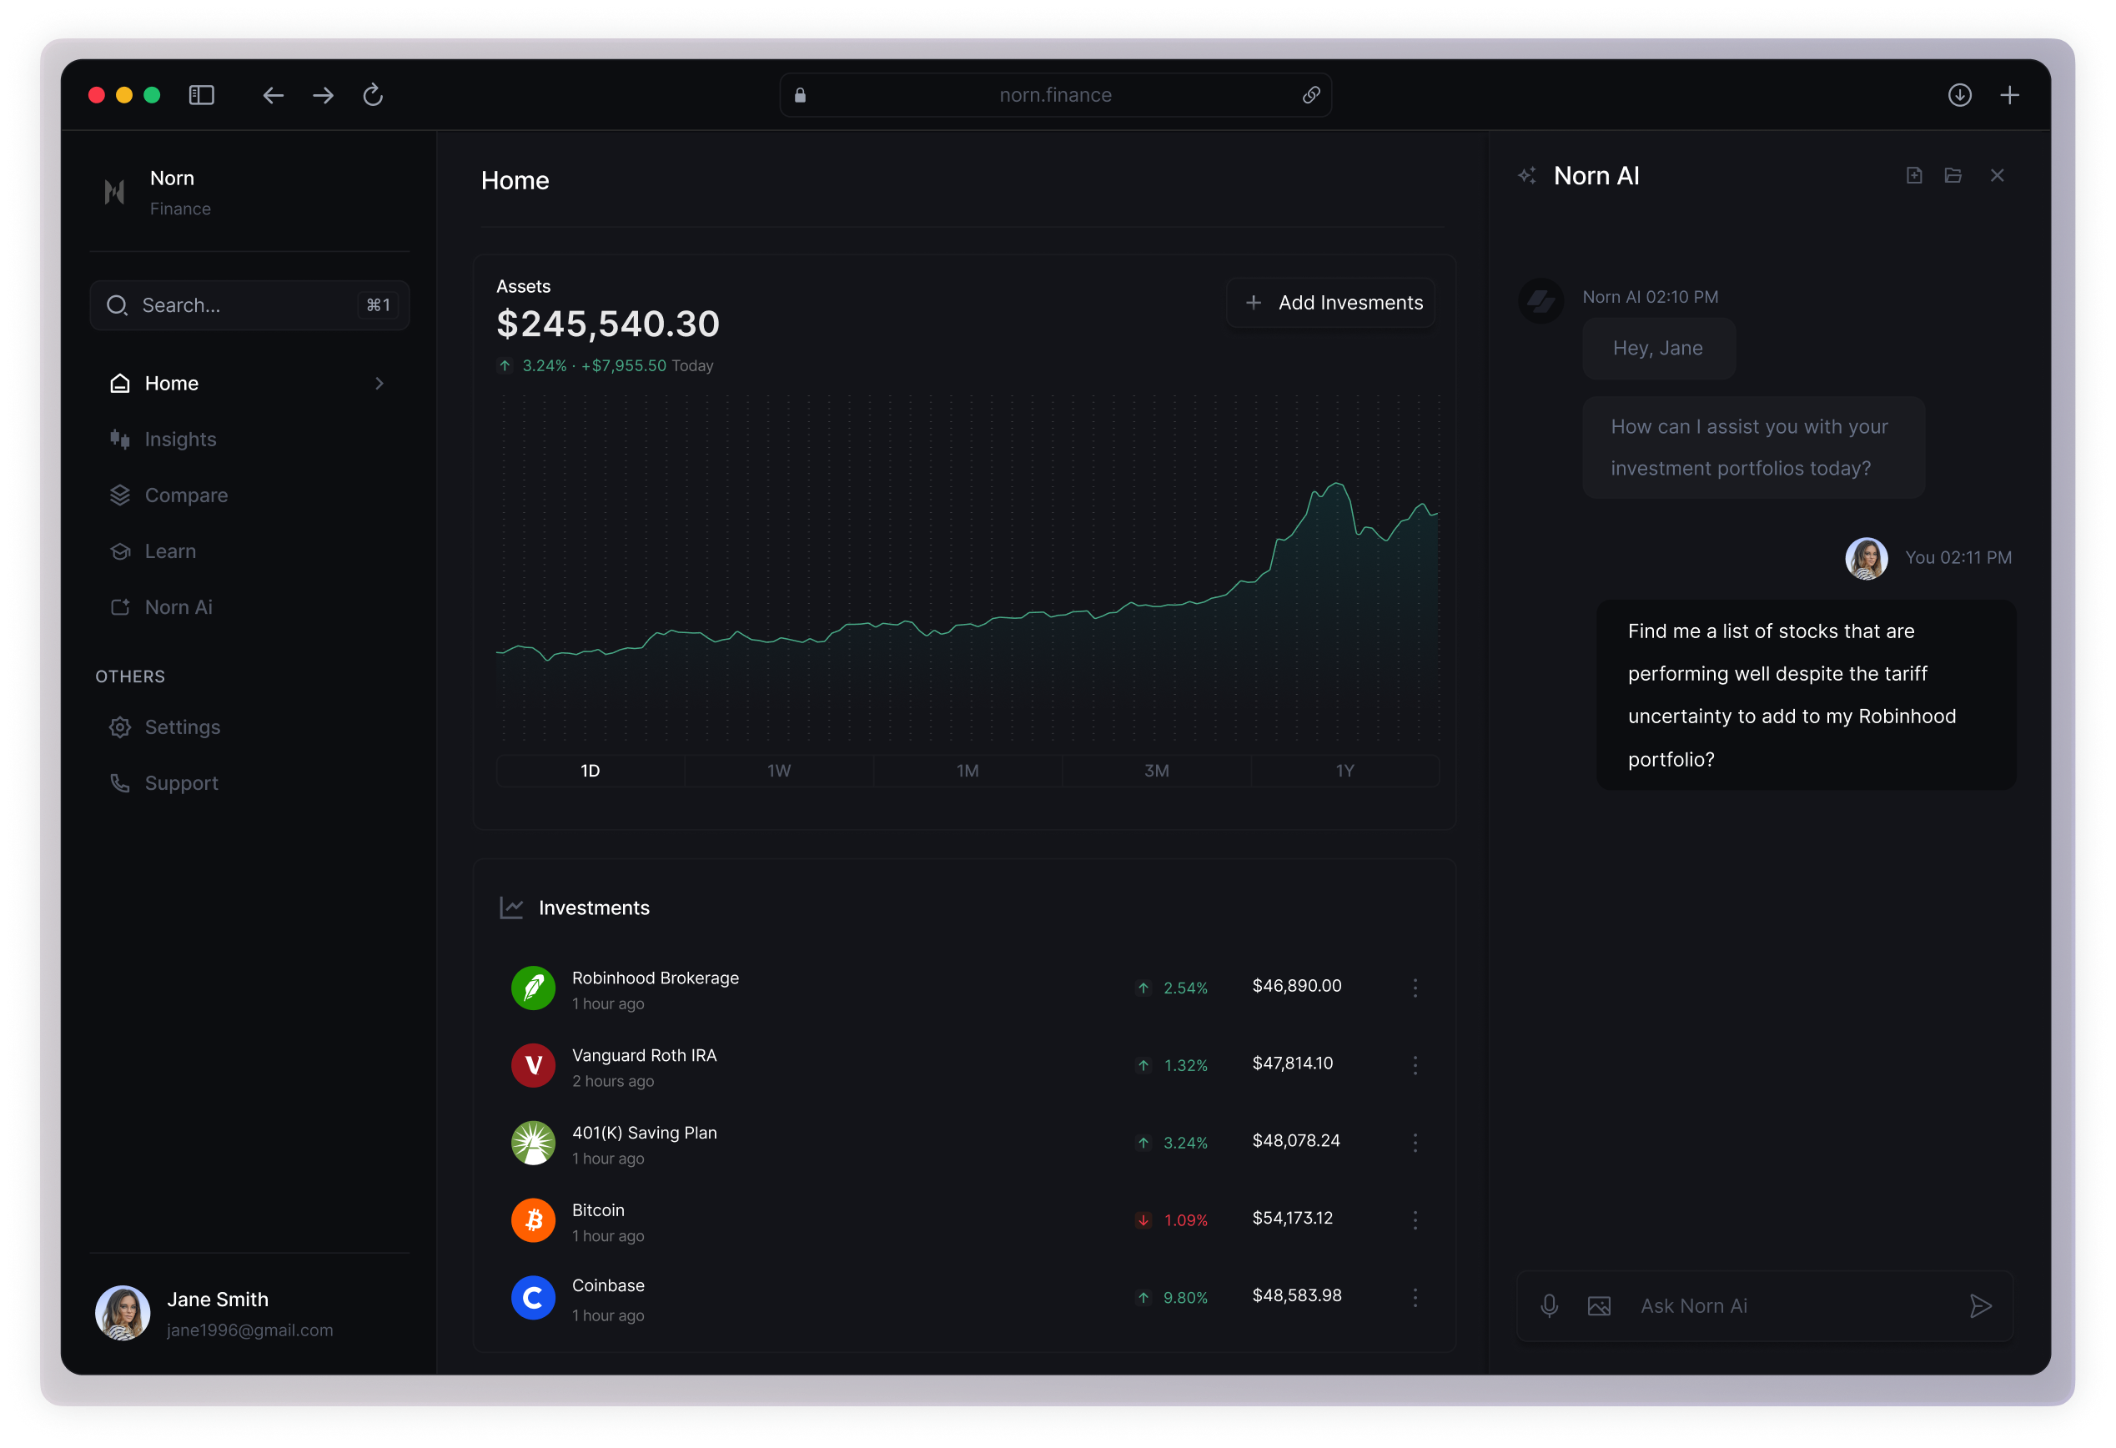Image resolution: width=2116 pixels, height=1448 pixels.
Task: Reload the page with refresh icon
Action: click(x=372, y=95)
